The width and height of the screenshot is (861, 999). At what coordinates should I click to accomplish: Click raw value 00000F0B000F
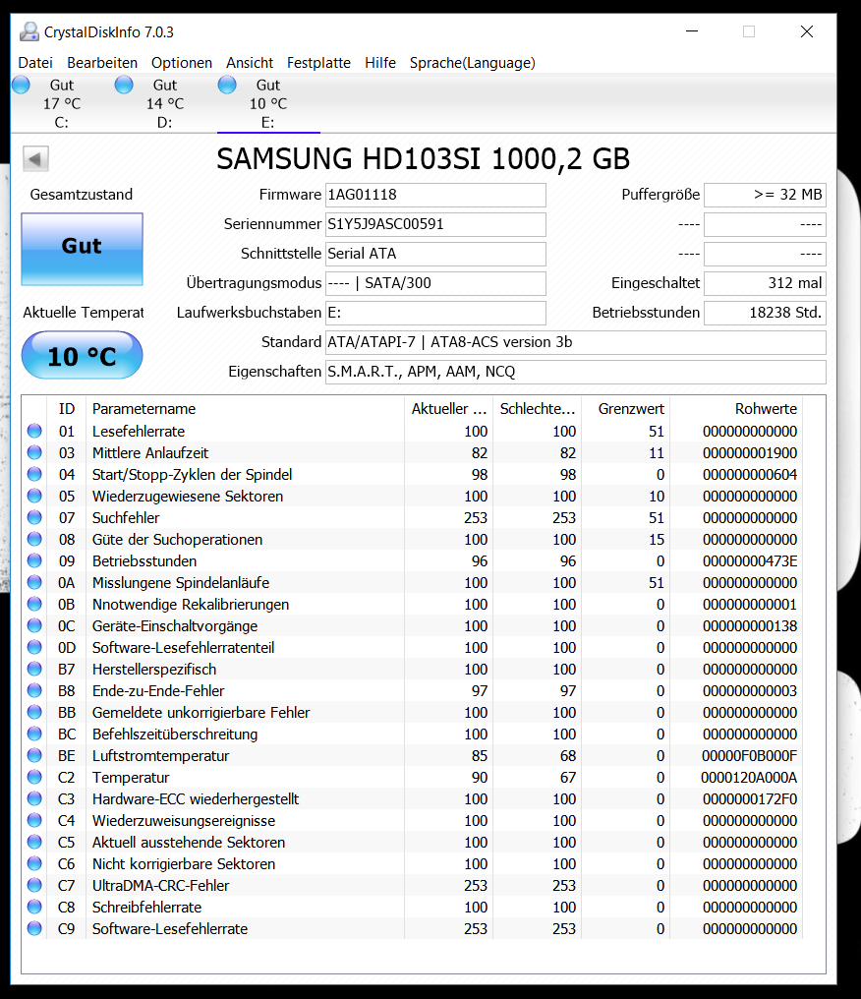pos(750,756)
